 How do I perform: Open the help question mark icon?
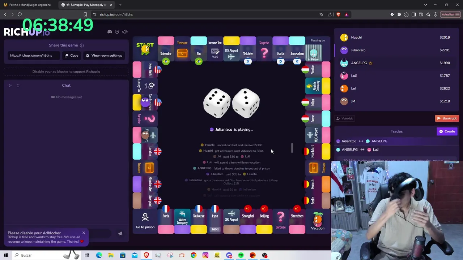[x=117, y=32]
